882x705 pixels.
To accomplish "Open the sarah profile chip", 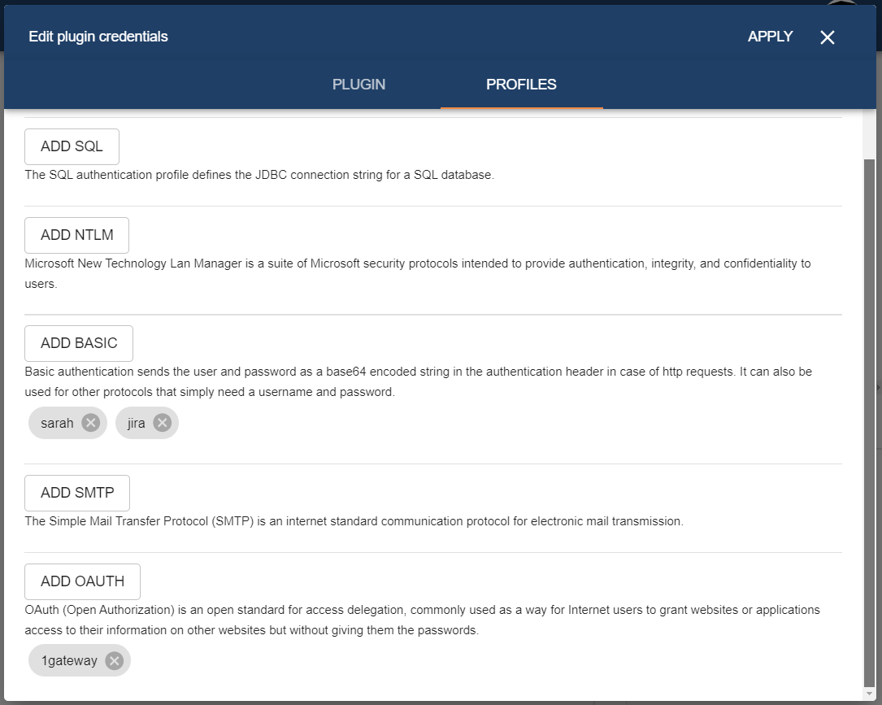I will [x=57, y=423].
